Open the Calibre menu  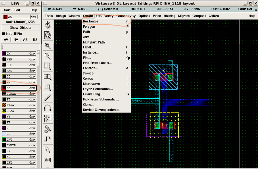(214, 16)
